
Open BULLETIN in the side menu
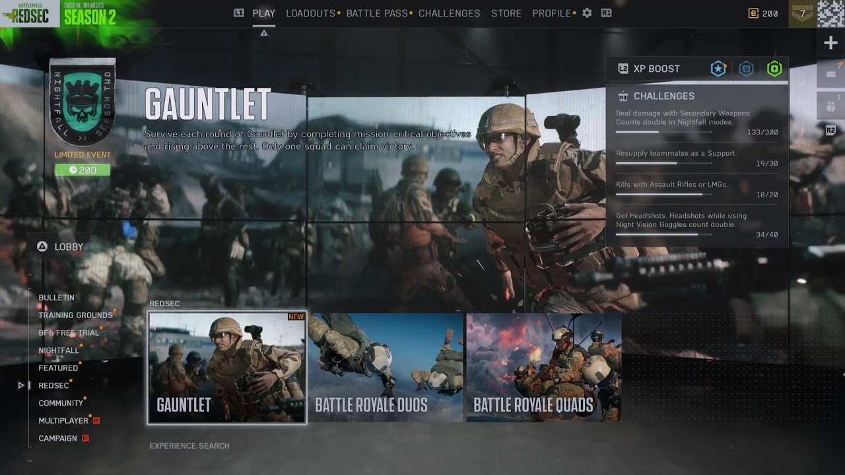56,298
